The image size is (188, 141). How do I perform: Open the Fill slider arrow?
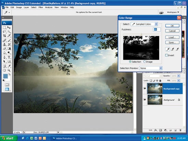tap(178, 81)
